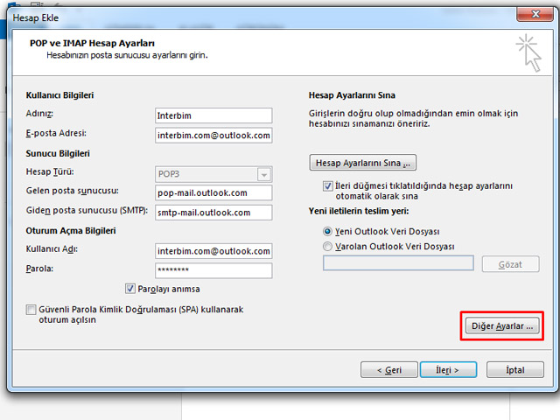Toggle automatic account test on İleri checkbox

(x=328, y=186)
